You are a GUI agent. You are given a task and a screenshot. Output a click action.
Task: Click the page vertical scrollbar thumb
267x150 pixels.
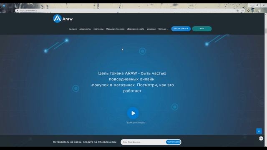pyautogui.click(x=265, y=31)
